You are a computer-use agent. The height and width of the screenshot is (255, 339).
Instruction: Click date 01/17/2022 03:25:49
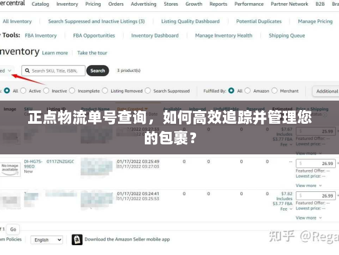pos(138,161)
